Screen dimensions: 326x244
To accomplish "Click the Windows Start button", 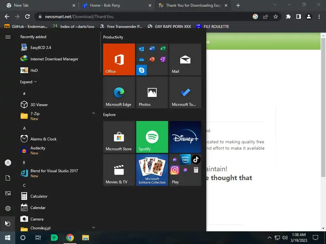I will (8, 238).
